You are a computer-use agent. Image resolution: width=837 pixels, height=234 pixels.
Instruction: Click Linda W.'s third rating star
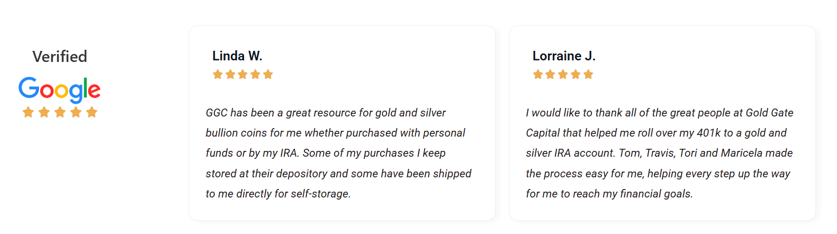point(242,75)
